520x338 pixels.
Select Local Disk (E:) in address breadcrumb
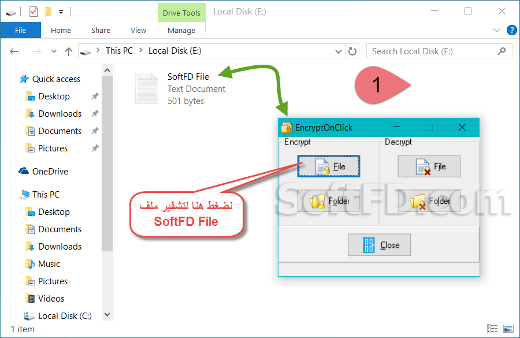point(174,51)
